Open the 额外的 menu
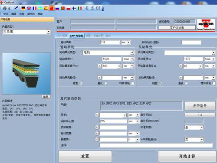This screenshot has height=163, width=217. pos(31,14)
